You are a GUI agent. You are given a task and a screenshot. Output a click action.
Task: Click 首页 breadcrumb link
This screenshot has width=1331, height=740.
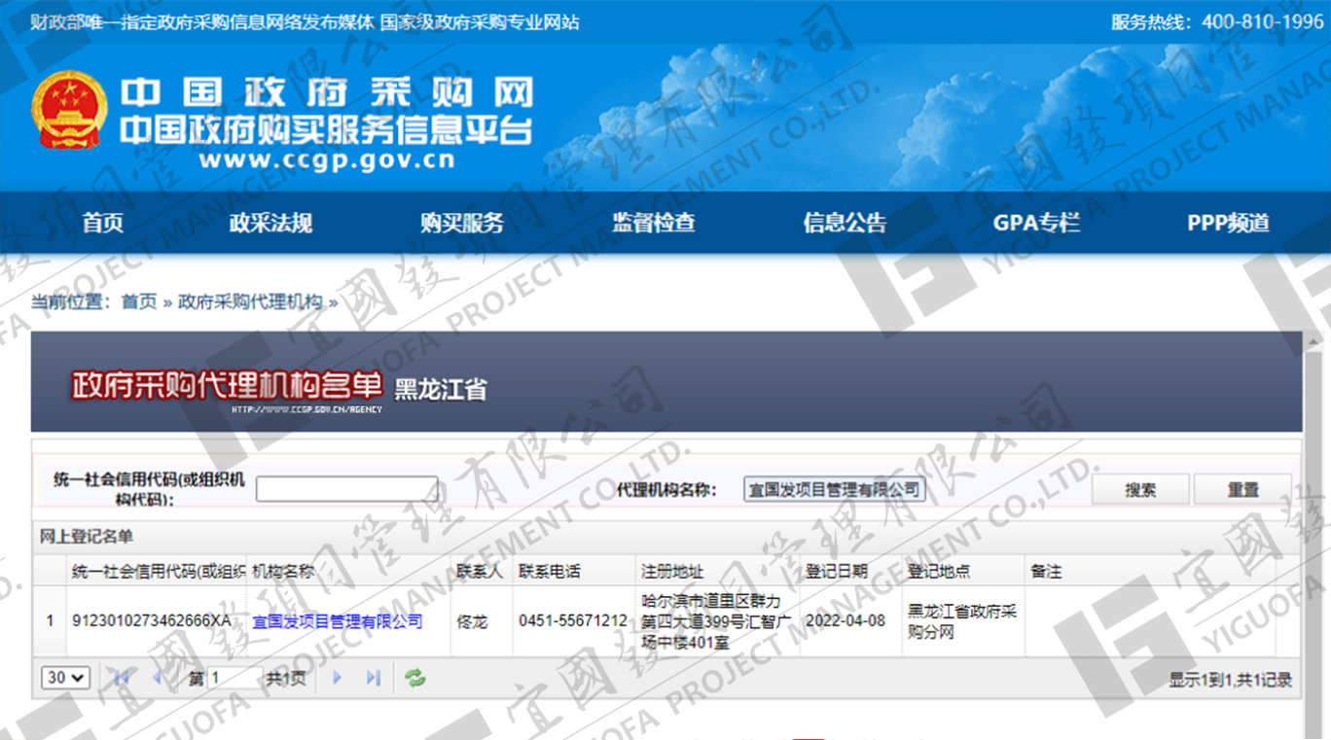138,302
